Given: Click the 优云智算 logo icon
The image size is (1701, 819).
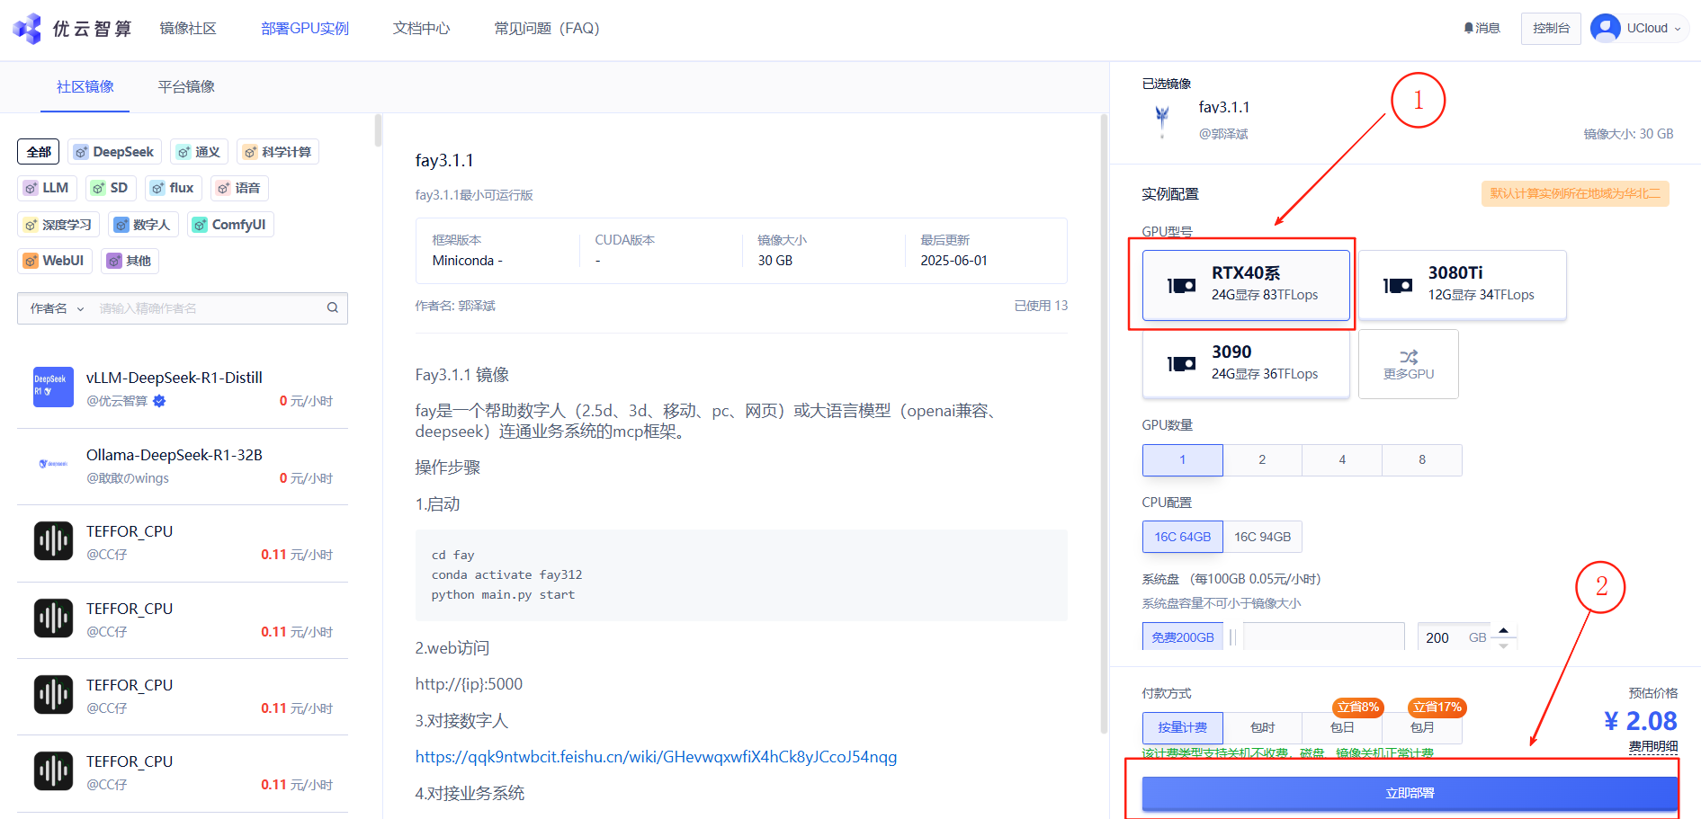Looking at the screenshot, I should pyautogui.click(x=27, y=29).
